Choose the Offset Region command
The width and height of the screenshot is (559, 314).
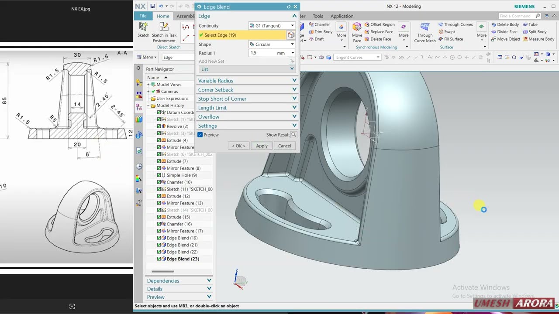(x=379, y=24)
